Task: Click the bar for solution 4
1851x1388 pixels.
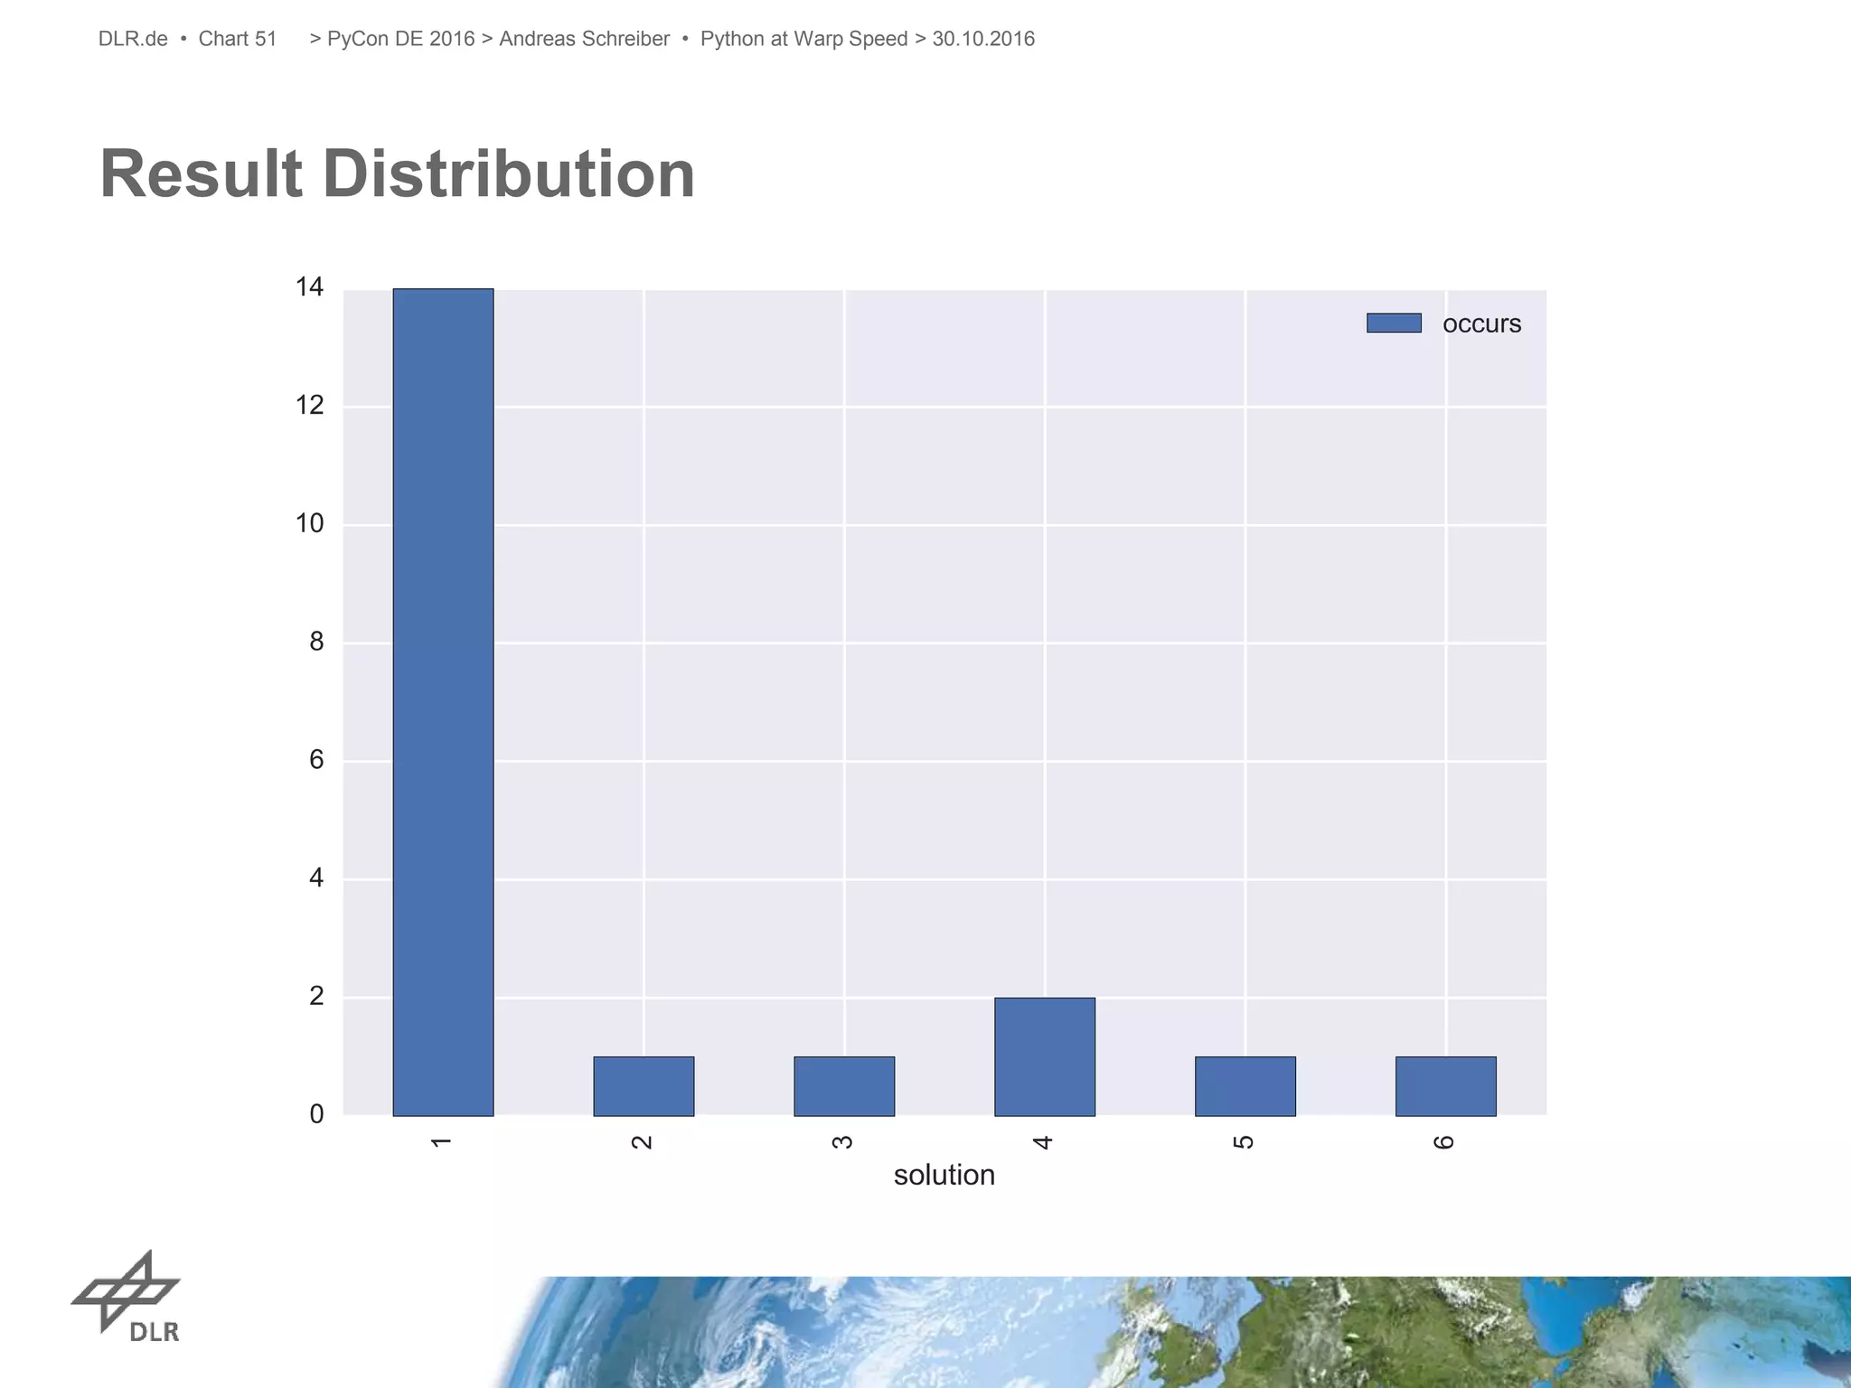Action: point(1045,1056)
